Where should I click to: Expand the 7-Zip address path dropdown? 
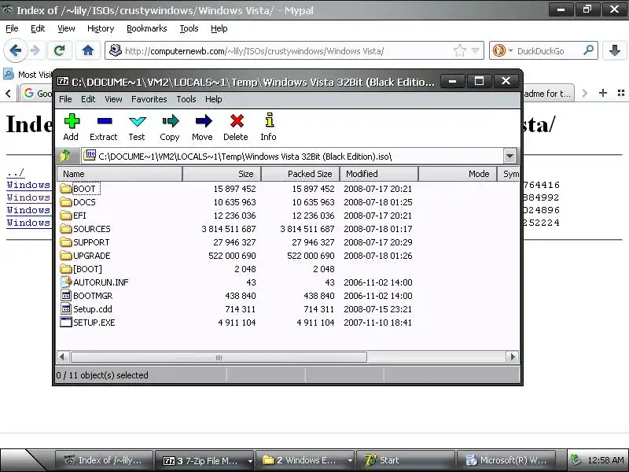tap(509, 156)
